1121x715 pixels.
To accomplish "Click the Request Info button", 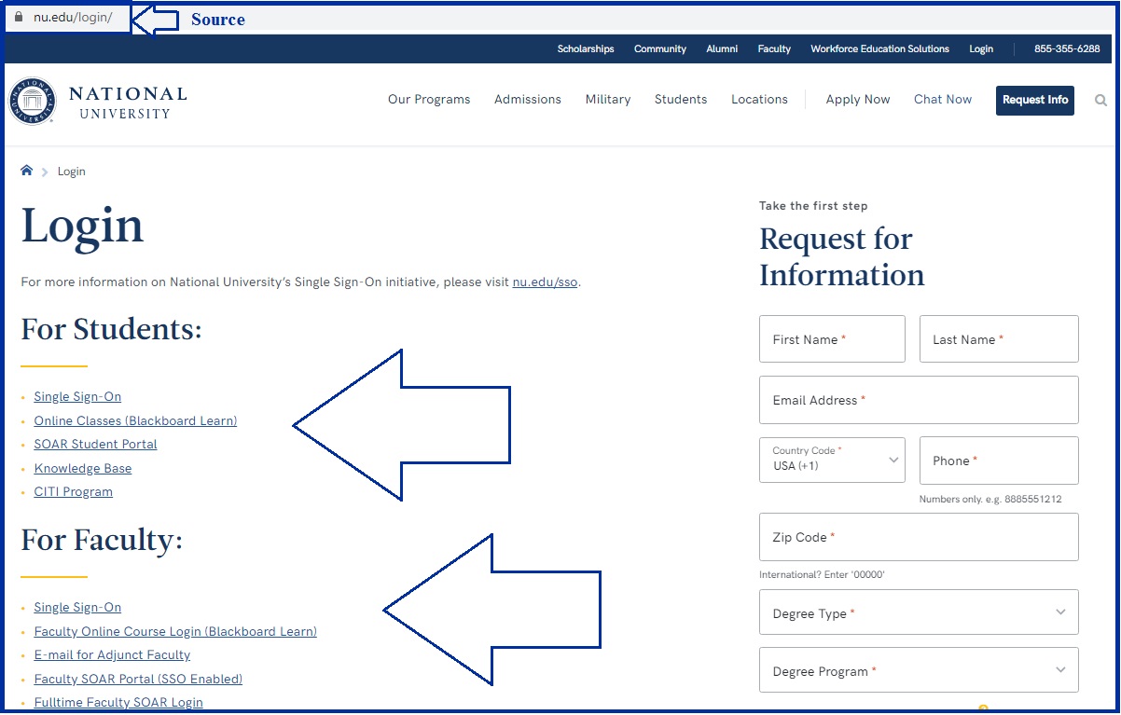I will (x=1035, y=101).
